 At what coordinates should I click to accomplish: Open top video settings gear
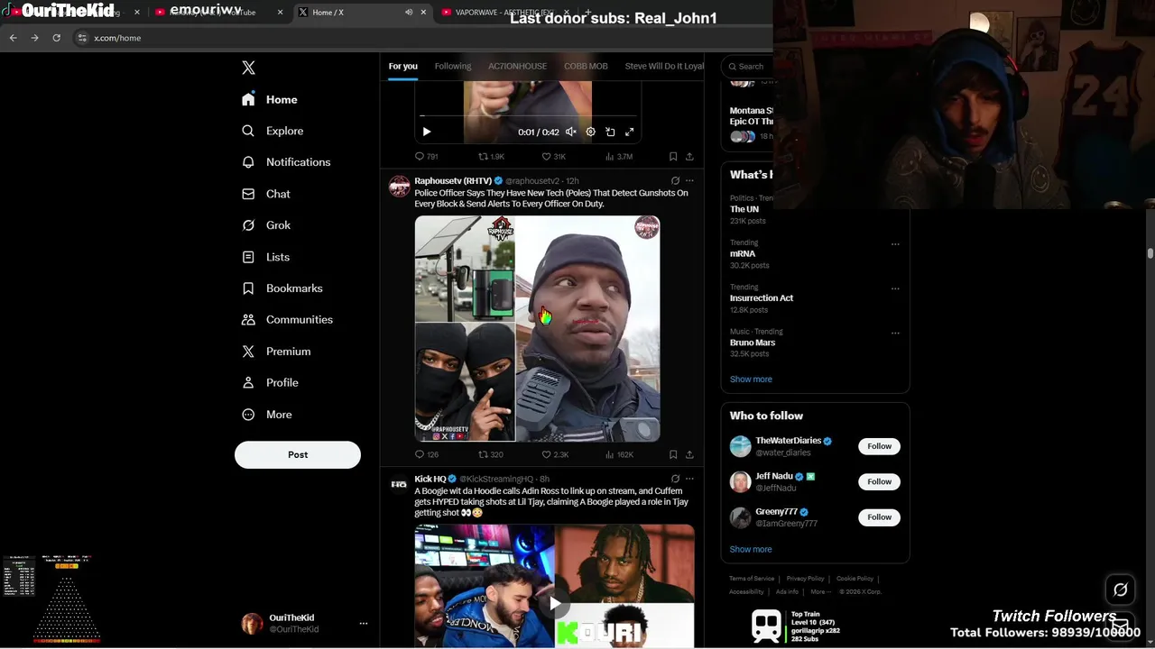point(590,132)
